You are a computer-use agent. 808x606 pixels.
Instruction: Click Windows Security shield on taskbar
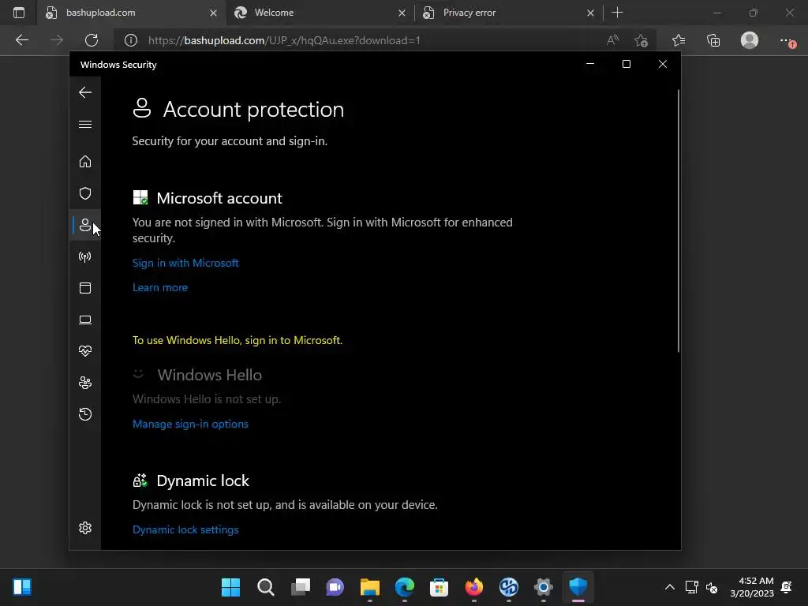(578, 587)
